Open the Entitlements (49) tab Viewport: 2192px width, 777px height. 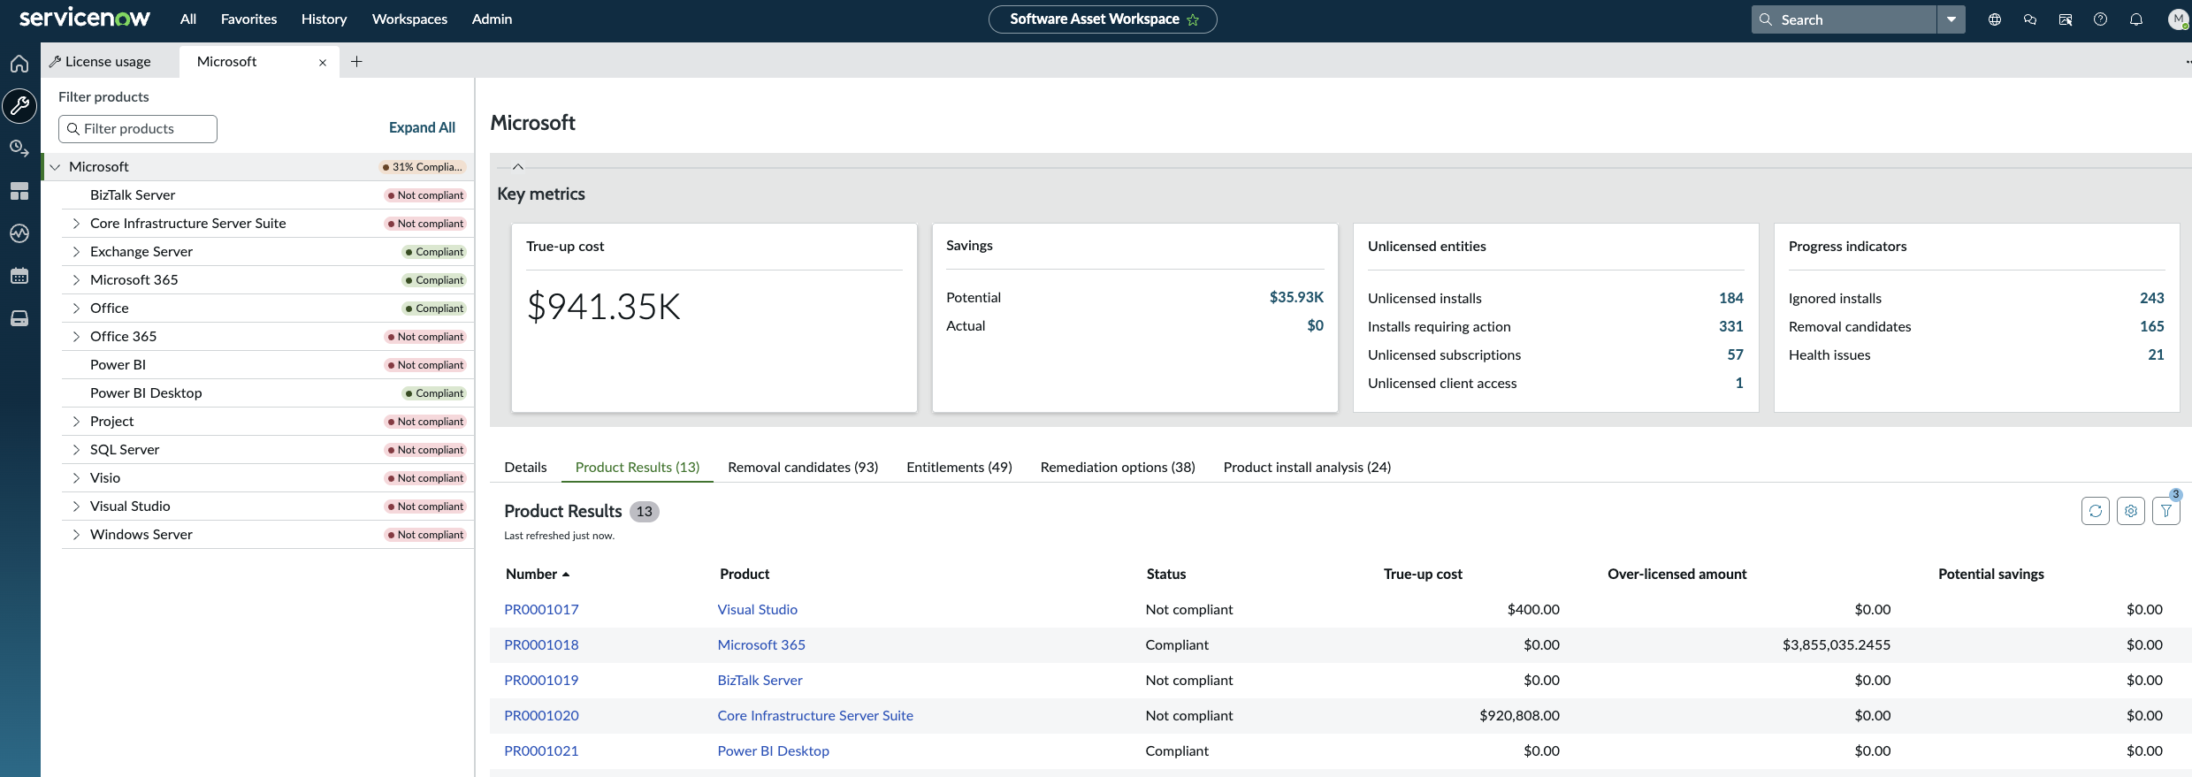[959, 467]
